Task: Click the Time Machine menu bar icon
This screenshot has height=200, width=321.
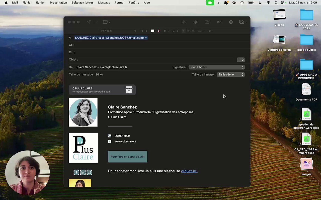Action: (242, 3)
